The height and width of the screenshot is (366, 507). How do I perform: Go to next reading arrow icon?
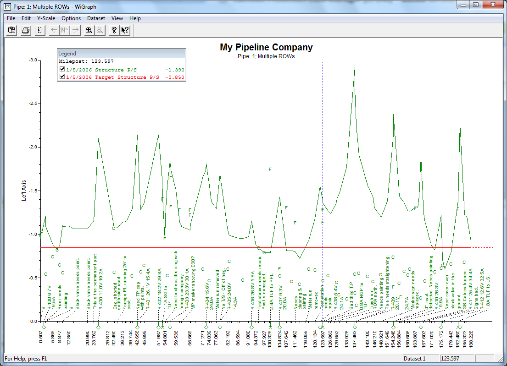click(x=75, y=30)
